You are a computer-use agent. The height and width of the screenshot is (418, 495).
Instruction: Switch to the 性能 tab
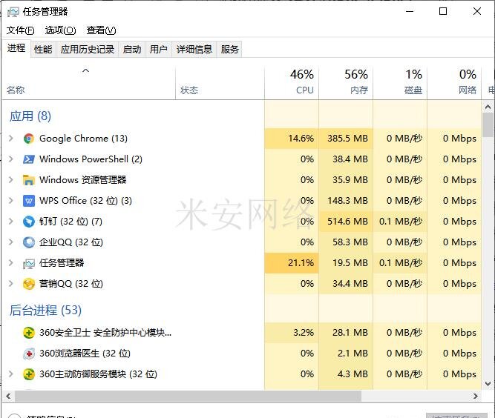pyautogui.click(x=43, y=49)
